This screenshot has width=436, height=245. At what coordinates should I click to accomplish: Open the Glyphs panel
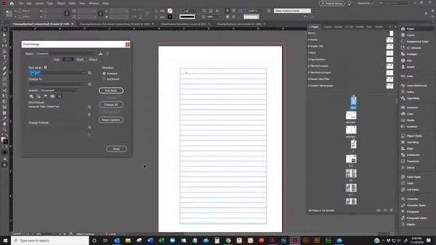click(411, 225)
